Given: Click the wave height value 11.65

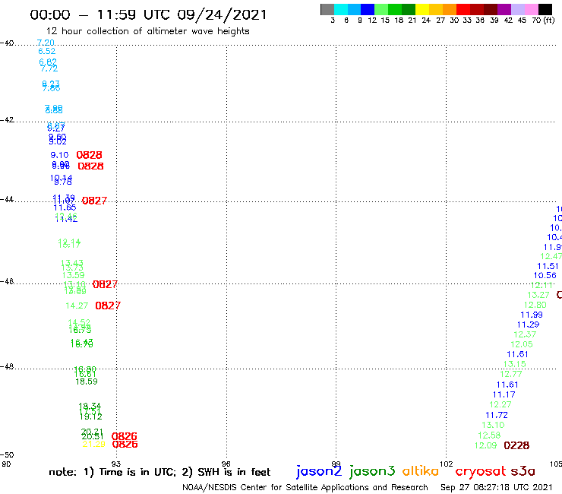Looking at the screenshot, I should [65, 207].
